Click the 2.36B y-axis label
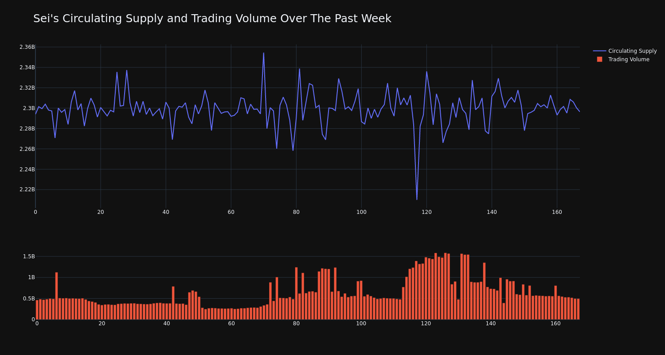665x355 pixels. pyautogui.click(x=27, y=47)
